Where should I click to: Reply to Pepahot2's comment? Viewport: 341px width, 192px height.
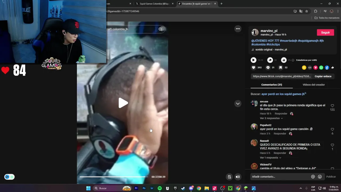coord(280,134)
